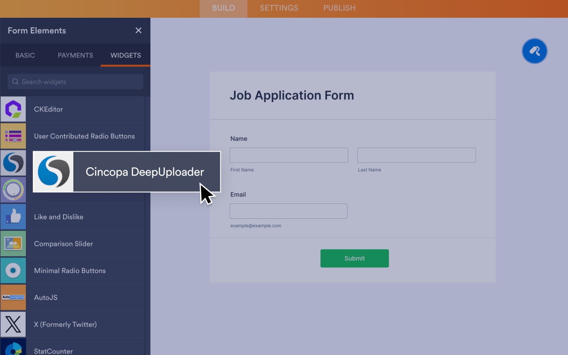Click the Search widgets field
568x355 pixels.
pos(76,82)
